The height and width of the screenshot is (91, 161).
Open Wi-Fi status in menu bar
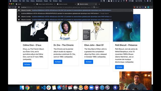click(124, 1)
